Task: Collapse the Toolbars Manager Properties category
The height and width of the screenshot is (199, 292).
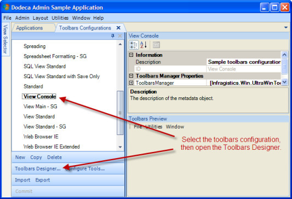Action: click(131, 76)
